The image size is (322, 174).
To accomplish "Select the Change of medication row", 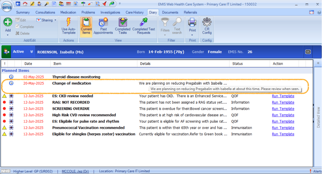I will tap(157, 83).
